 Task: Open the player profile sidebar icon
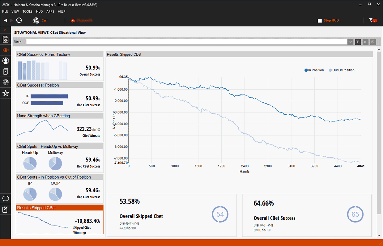click(5, 61)
